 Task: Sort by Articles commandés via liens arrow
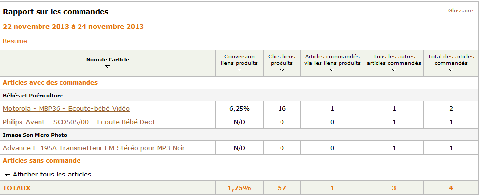332,70
